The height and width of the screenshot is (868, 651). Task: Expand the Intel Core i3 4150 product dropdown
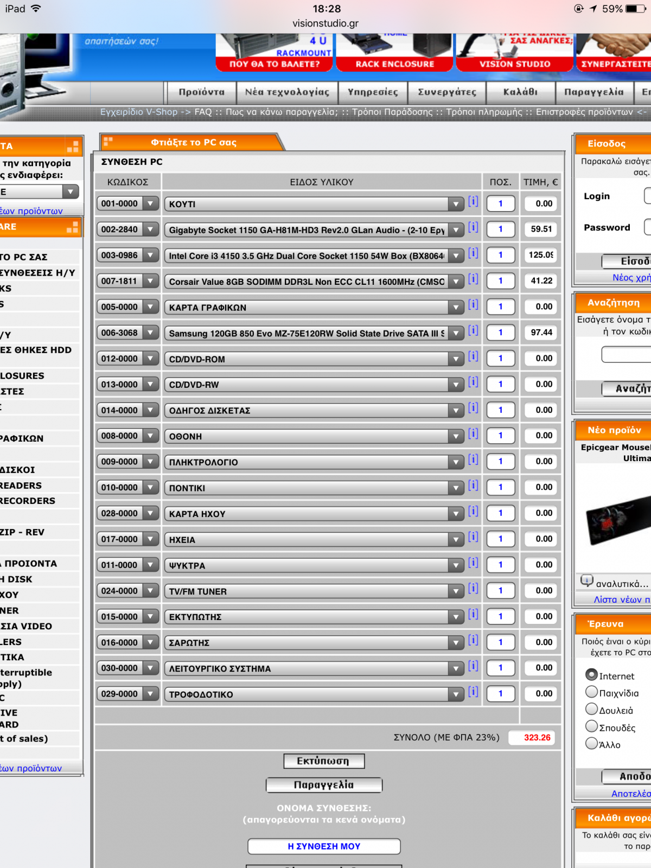(x=315, y=256)
